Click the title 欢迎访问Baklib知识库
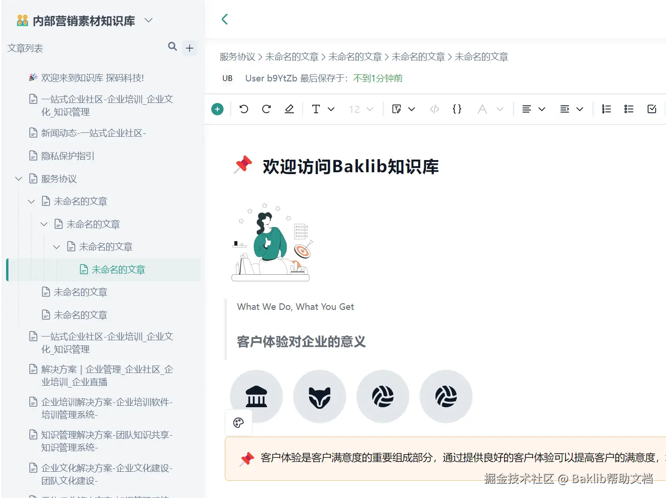 (x=350, y=167)
